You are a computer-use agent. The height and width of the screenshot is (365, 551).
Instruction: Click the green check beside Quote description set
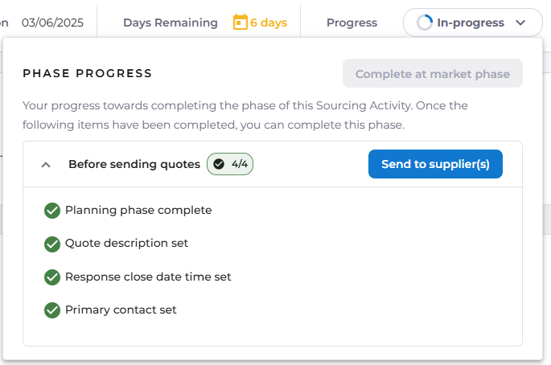coord(52,244)
